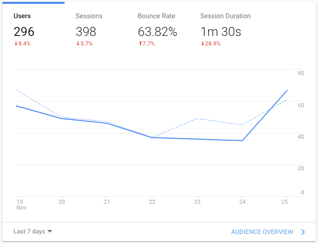Image resolution: width=319 pixels, height=244 pixels.
Task: Click the Bounce Rate 7.7% increase indicator
Action: click(146, 44)
